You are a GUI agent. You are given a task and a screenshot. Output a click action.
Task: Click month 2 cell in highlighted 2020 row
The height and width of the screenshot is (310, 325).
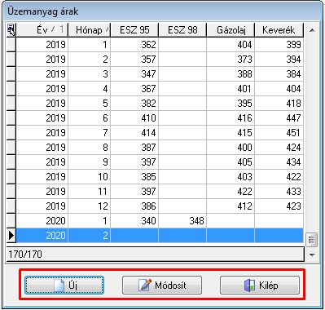[x=89, y=236]
